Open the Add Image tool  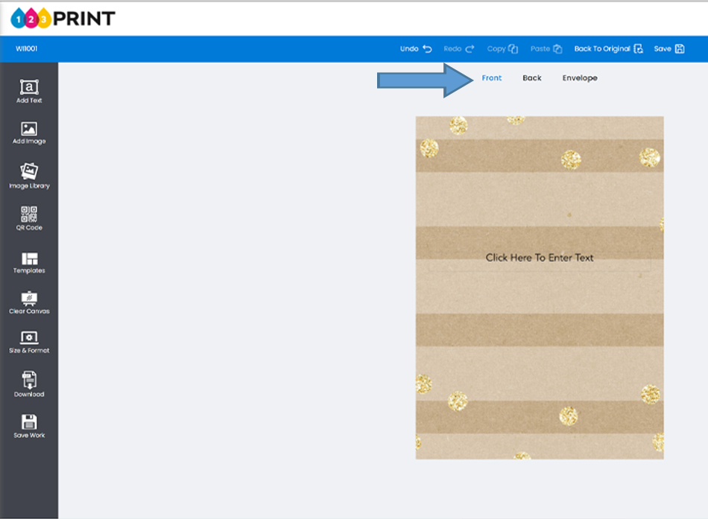(29, 133)
